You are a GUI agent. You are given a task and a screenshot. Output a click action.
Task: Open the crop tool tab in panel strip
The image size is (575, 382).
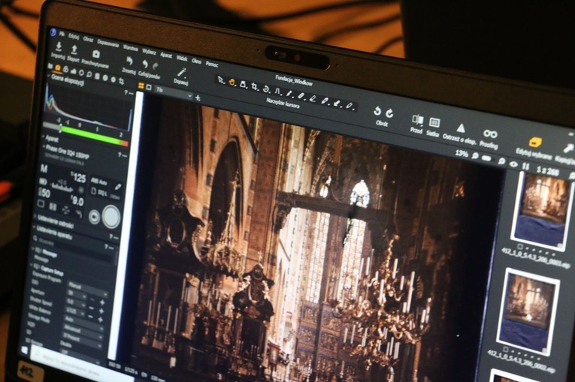click(121, 81)
